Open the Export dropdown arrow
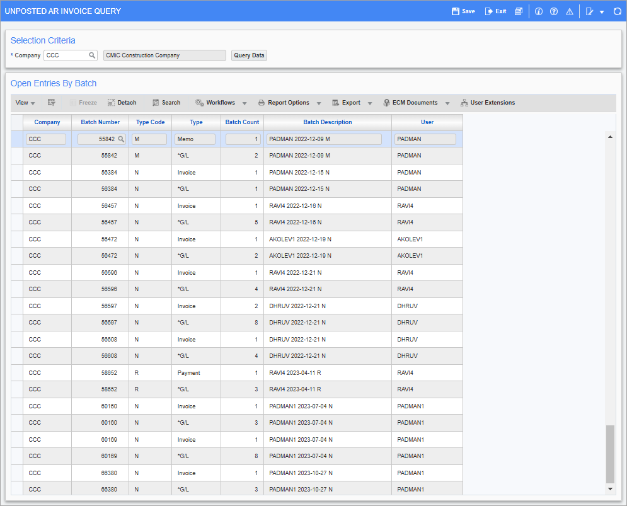The height and width of the screenshot is (506, 627). (370, 102)
